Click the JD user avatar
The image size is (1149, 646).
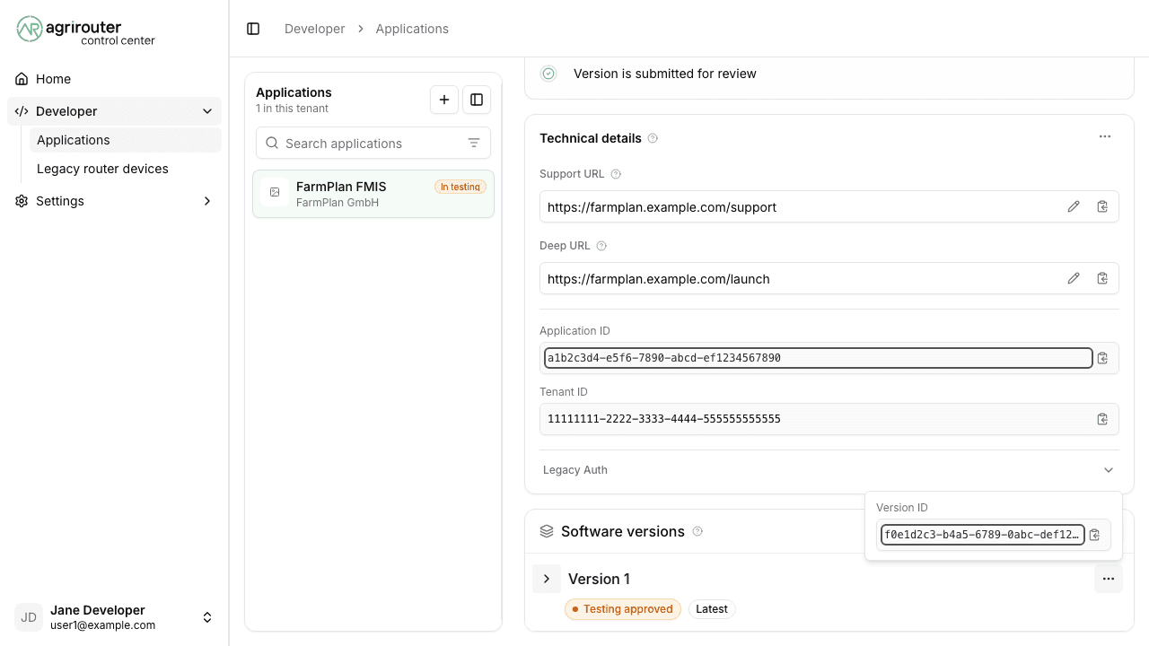29,617
